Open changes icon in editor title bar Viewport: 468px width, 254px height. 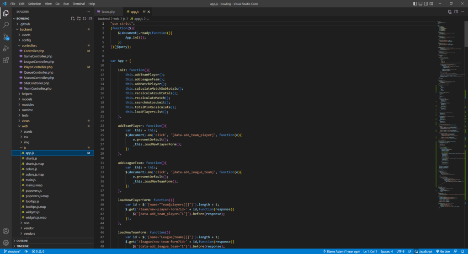(x=450, y=11)
